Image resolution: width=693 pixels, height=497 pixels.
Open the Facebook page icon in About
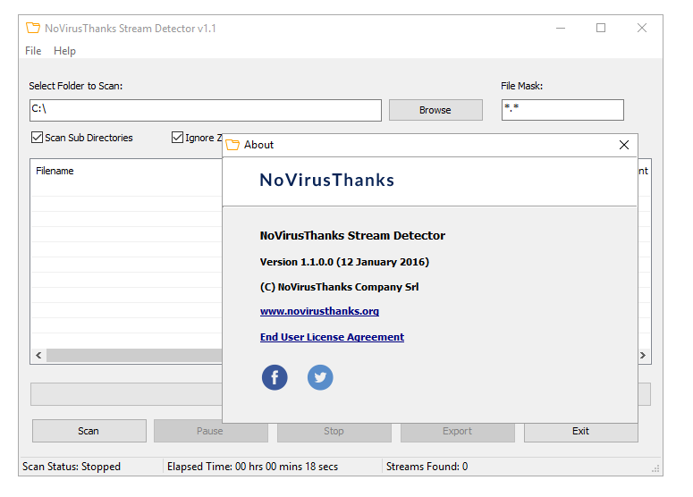pos(275,377)
